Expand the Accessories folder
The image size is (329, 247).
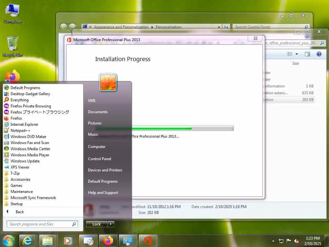coord(20,179)
